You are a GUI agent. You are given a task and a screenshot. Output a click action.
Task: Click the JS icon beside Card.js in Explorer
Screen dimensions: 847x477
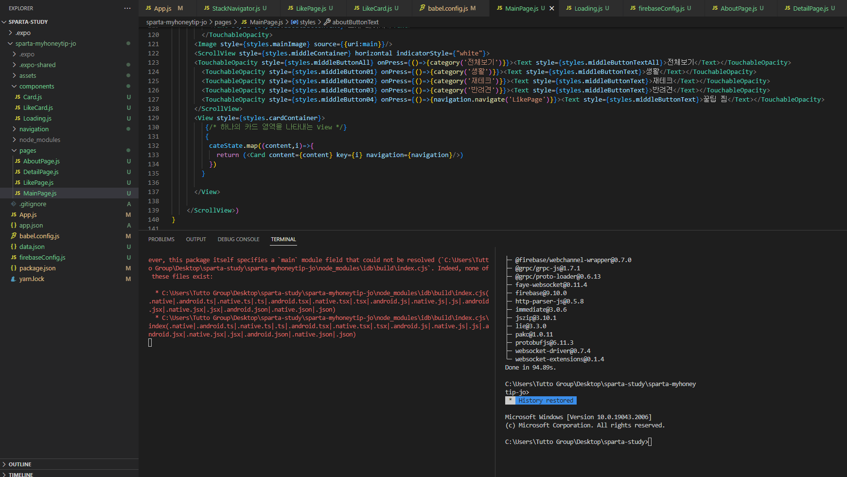(x=18, y=97)
